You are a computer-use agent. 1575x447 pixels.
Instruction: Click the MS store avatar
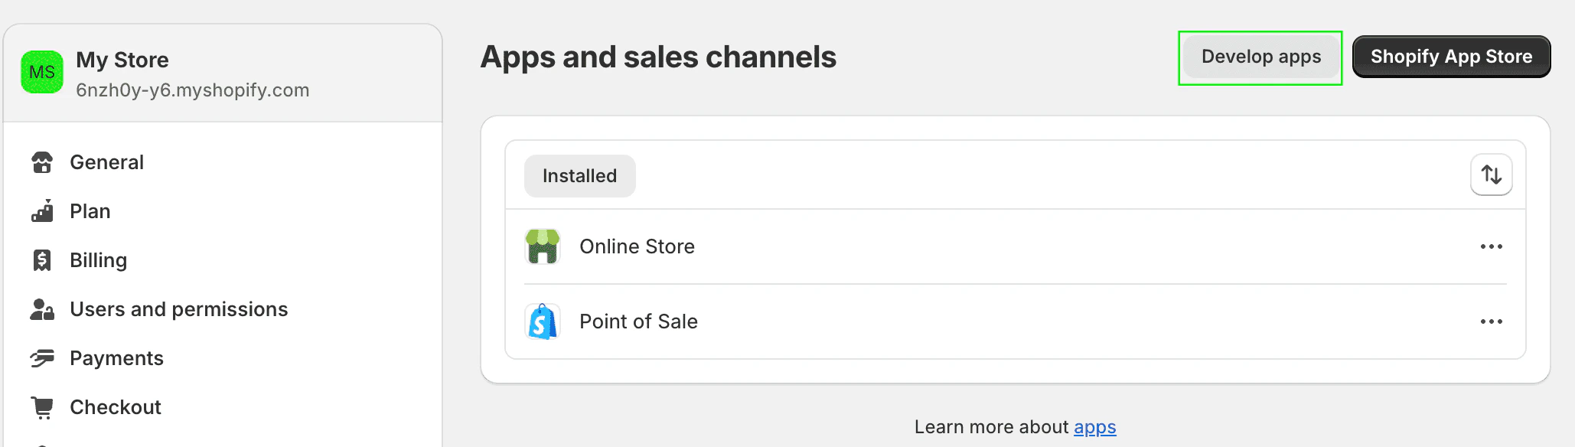(x=42, y=72)
